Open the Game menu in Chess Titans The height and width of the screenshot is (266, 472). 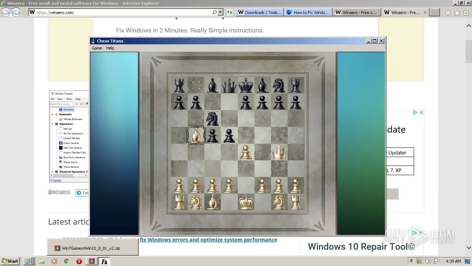(x=97, y=48)
